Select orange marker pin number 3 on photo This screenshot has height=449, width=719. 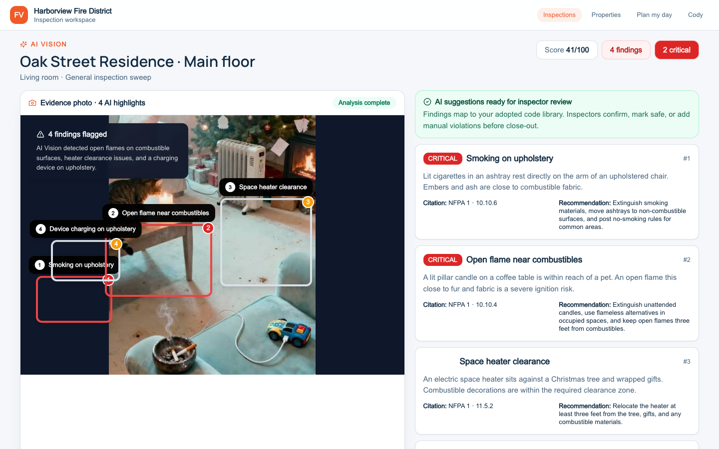tap(308, 202)
